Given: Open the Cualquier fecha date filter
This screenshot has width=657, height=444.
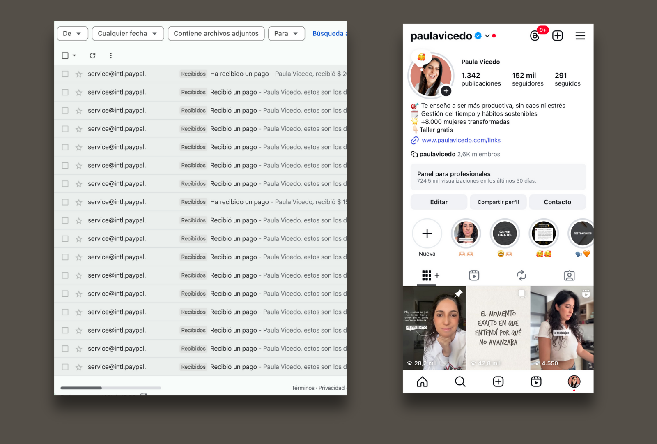Looking at the screenshot, I should [x=128, y=34].
